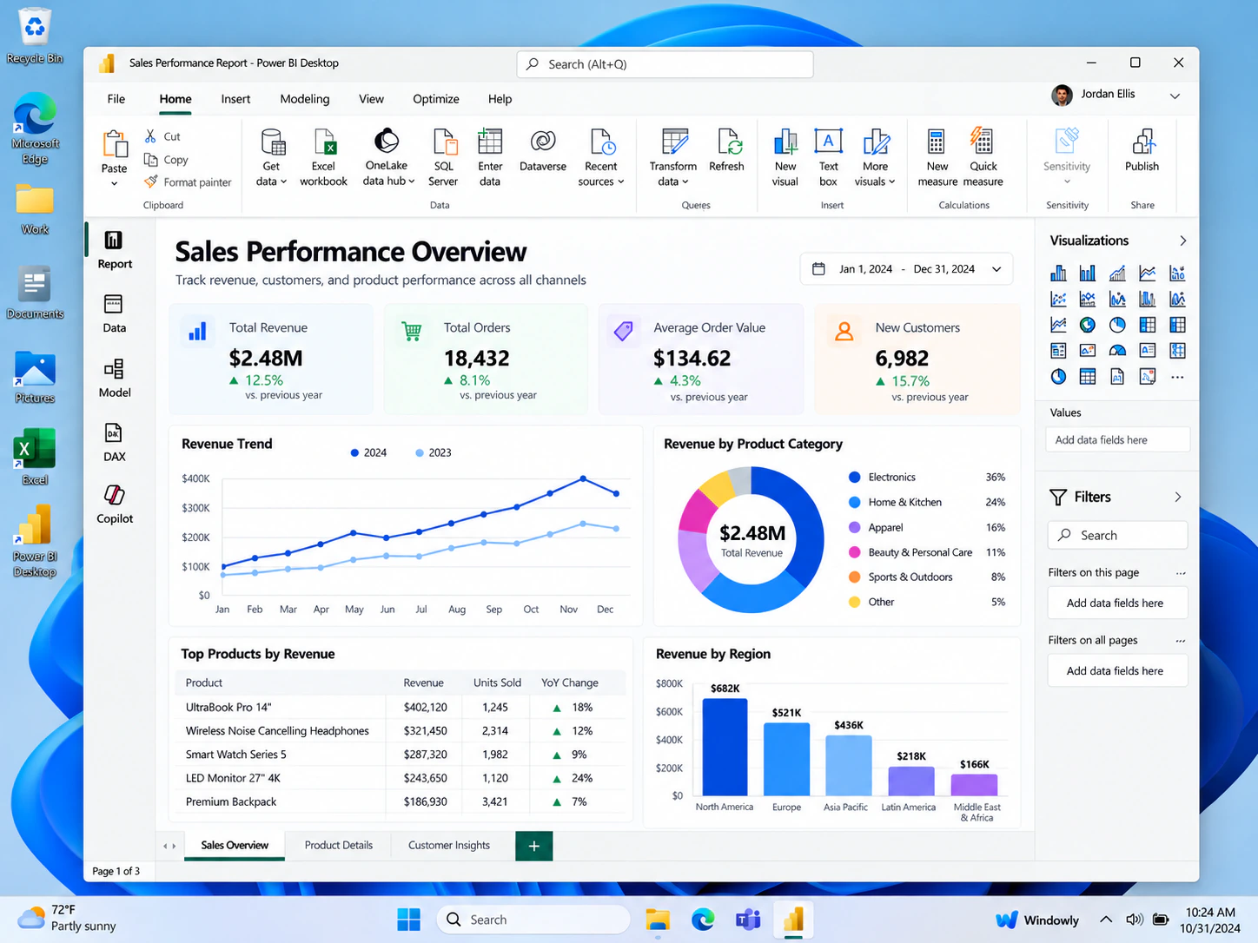Open the Help ribbon tab

click(x=500, y=99)
